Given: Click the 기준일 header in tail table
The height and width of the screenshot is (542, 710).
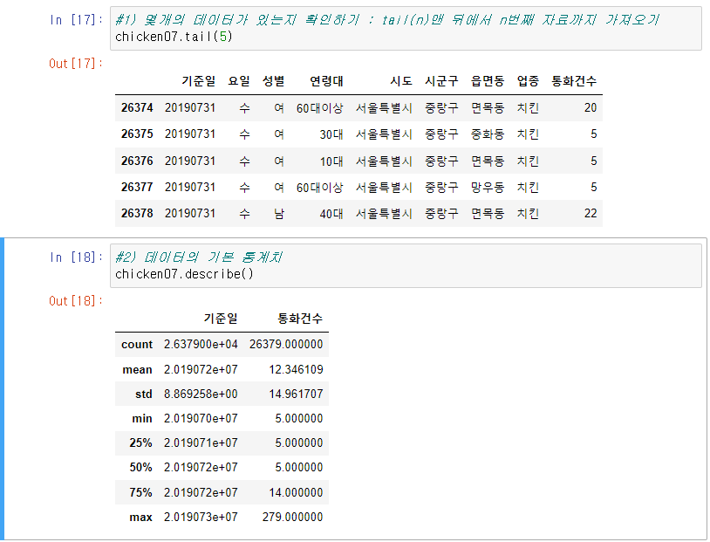Looking at the screenshot, I should tap(198, 81).
